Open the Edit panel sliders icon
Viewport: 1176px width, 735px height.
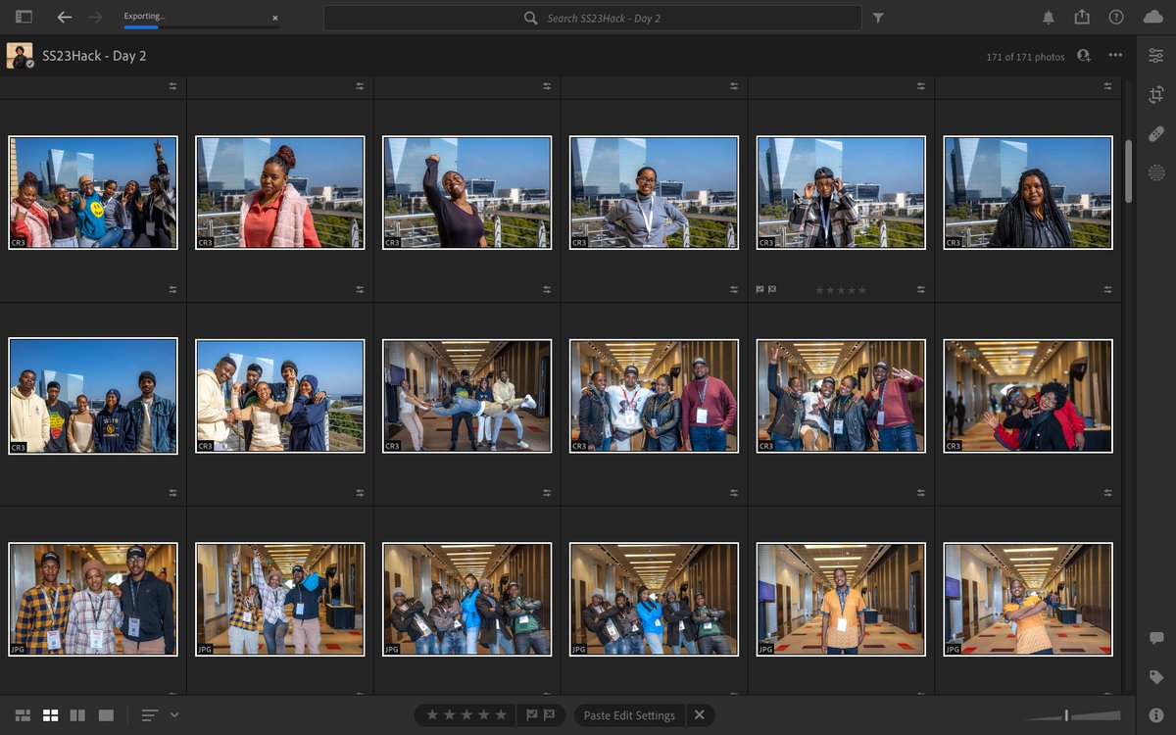pyautogui.click(x=1156, y=56)
